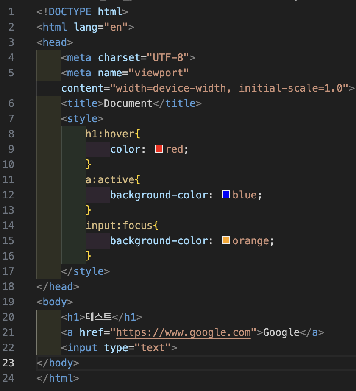Image resolution: width=356 pixels, height=391 pixels.
Task: Click the closing style tag
Action: coord(86,271)
